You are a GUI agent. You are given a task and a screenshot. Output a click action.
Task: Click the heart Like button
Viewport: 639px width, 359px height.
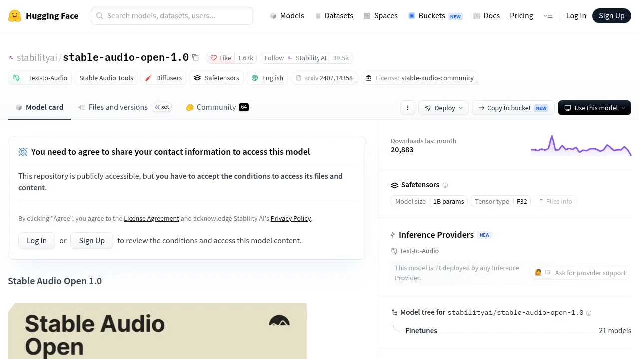[x=220, y=58]
